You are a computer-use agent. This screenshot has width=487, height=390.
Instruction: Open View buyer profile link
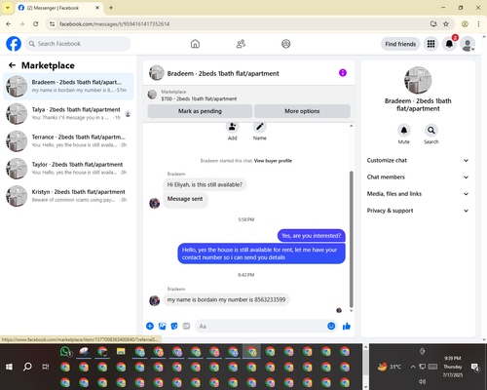point(273,161)
